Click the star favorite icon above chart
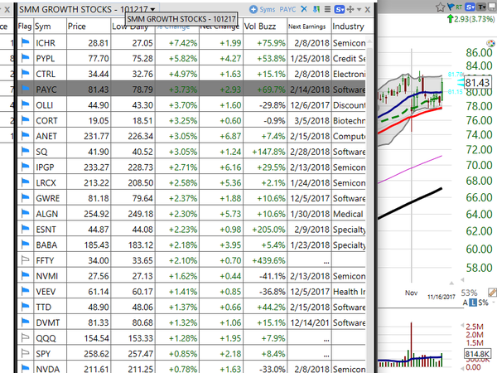 (441, 7)
